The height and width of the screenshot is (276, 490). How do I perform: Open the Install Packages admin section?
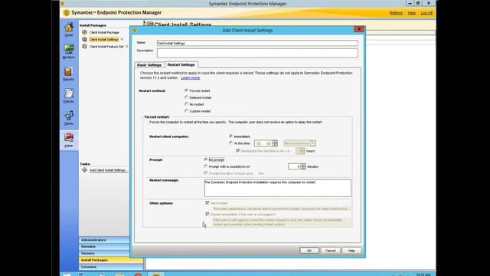click(111, 260)
